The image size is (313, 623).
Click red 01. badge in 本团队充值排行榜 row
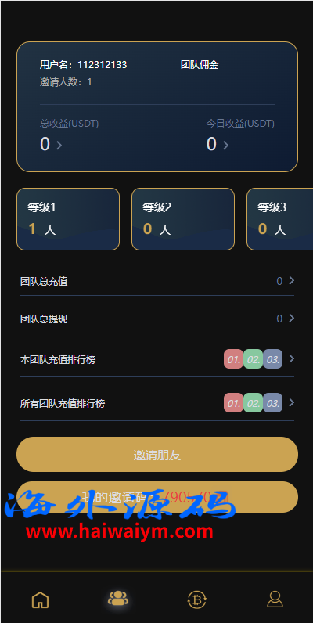[x=233, y=359]
